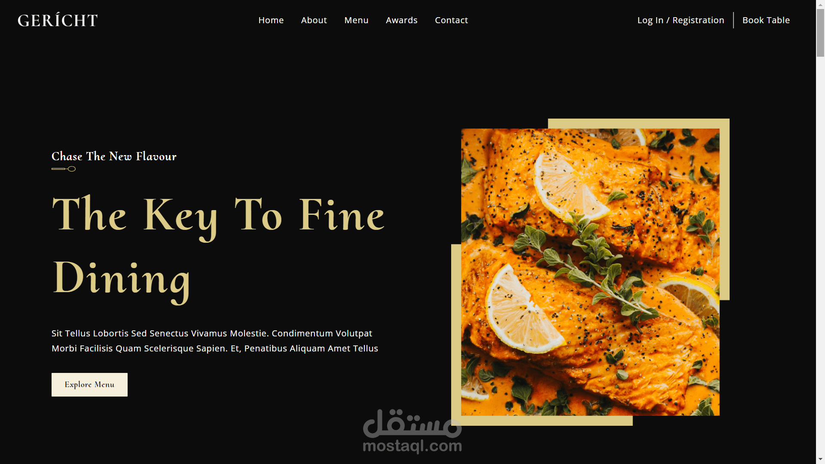Open the Menu nav link
Image resolution: width=825 pixels, height=464 pixels.
356,20
